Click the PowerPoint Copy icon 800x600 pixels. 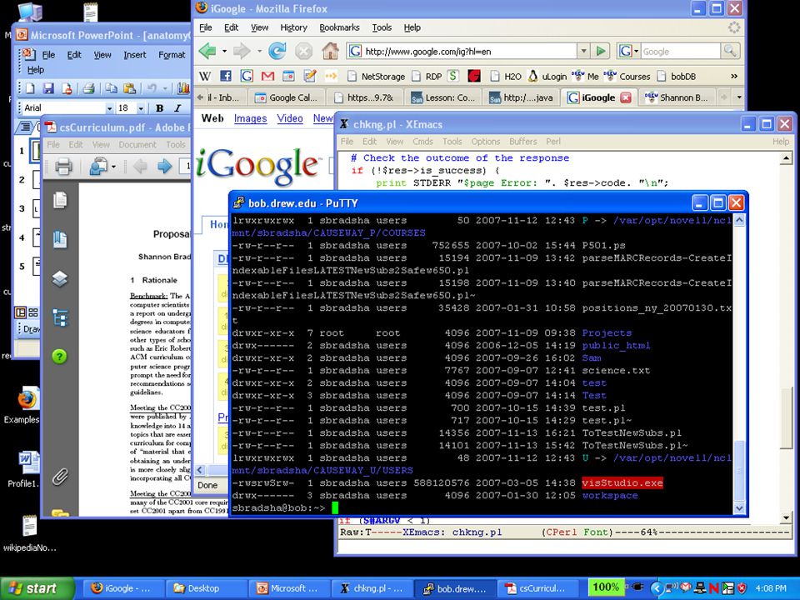coord(111,88)
